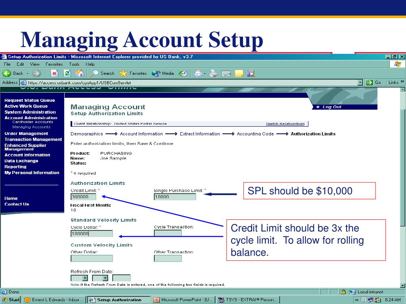Select Cardholder Accounts under Account Administration
The width and height of the screenshot is (406, 304).
coord(33,122)
